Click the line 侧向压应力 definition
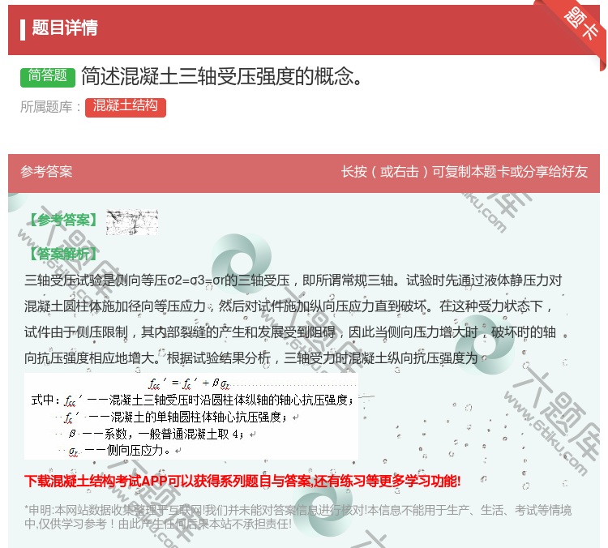608x548 pixels. 120,451
